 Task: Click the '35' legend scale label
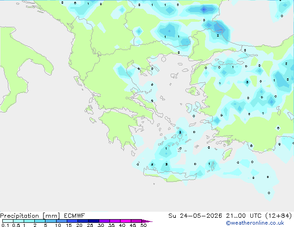pyautogui.click(x=111, y=225)
